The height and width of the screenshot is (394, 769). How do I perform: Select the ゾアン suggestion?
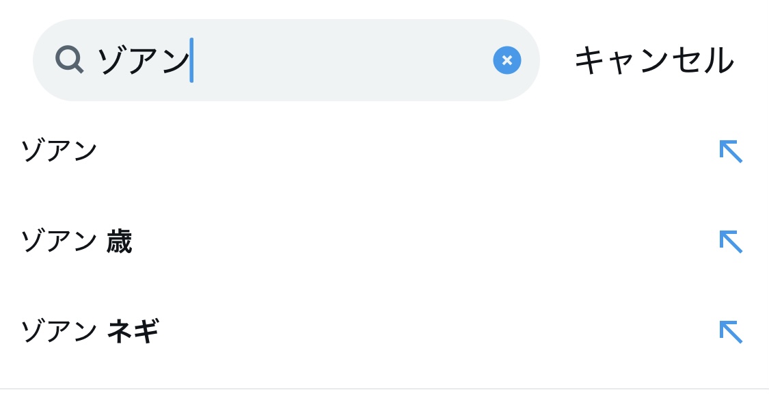tap(59, 150)
